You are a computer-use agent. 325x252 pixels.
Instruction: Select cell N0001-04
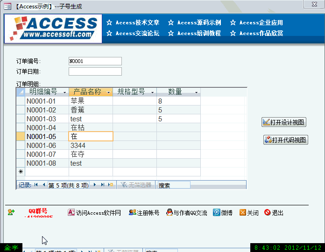pyautogui.click(x=47, y=128)
